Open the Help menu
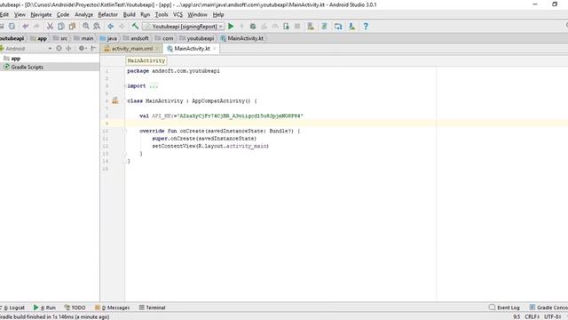The height and width of the screenshot is (320, 568). click(218, 14)
